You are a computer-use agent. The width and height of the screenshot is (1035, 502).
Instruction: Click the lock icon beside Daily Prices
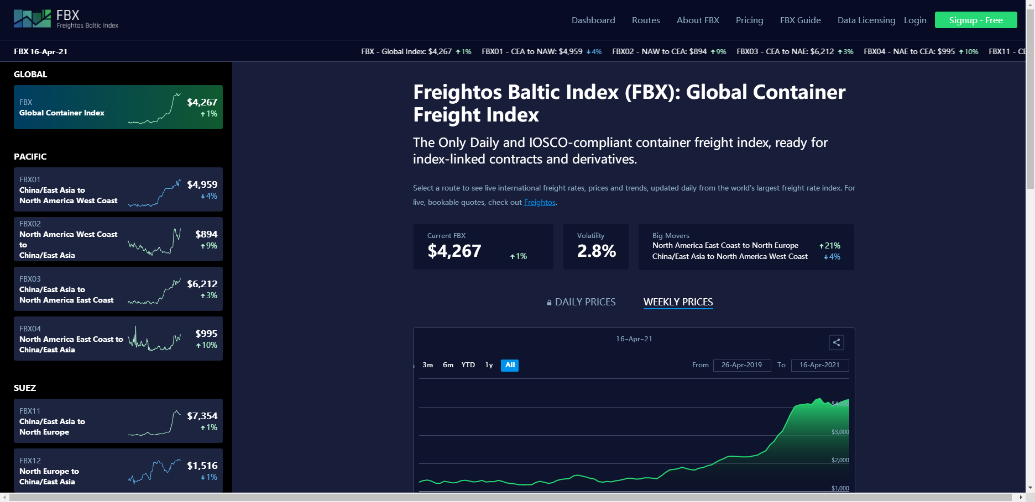pyautogui.click(x=549, y=303)
